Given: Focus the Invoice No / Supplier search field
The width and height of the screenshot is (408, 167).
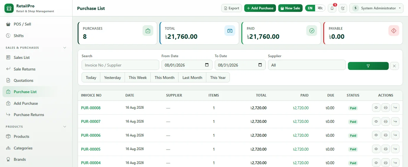Looking at the screenshot, I should click(x=120, y=65).
